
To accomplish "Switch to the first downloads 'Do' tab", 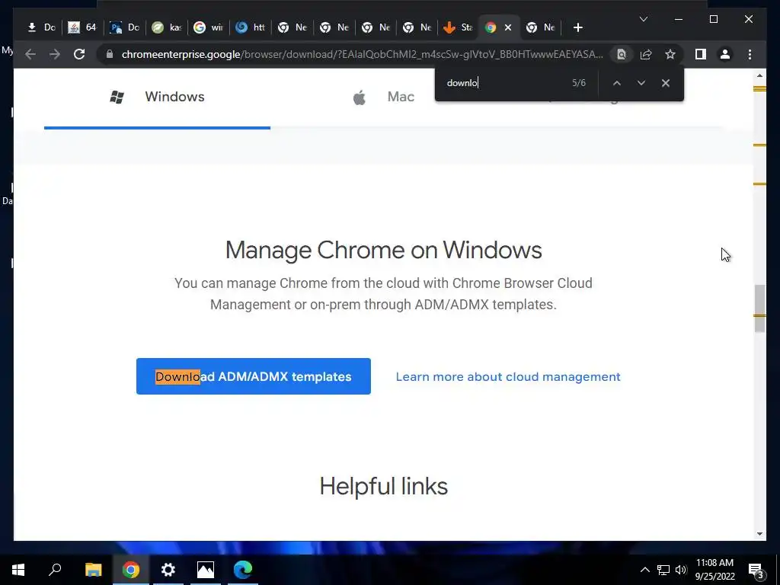I will [x=41, y=28].
